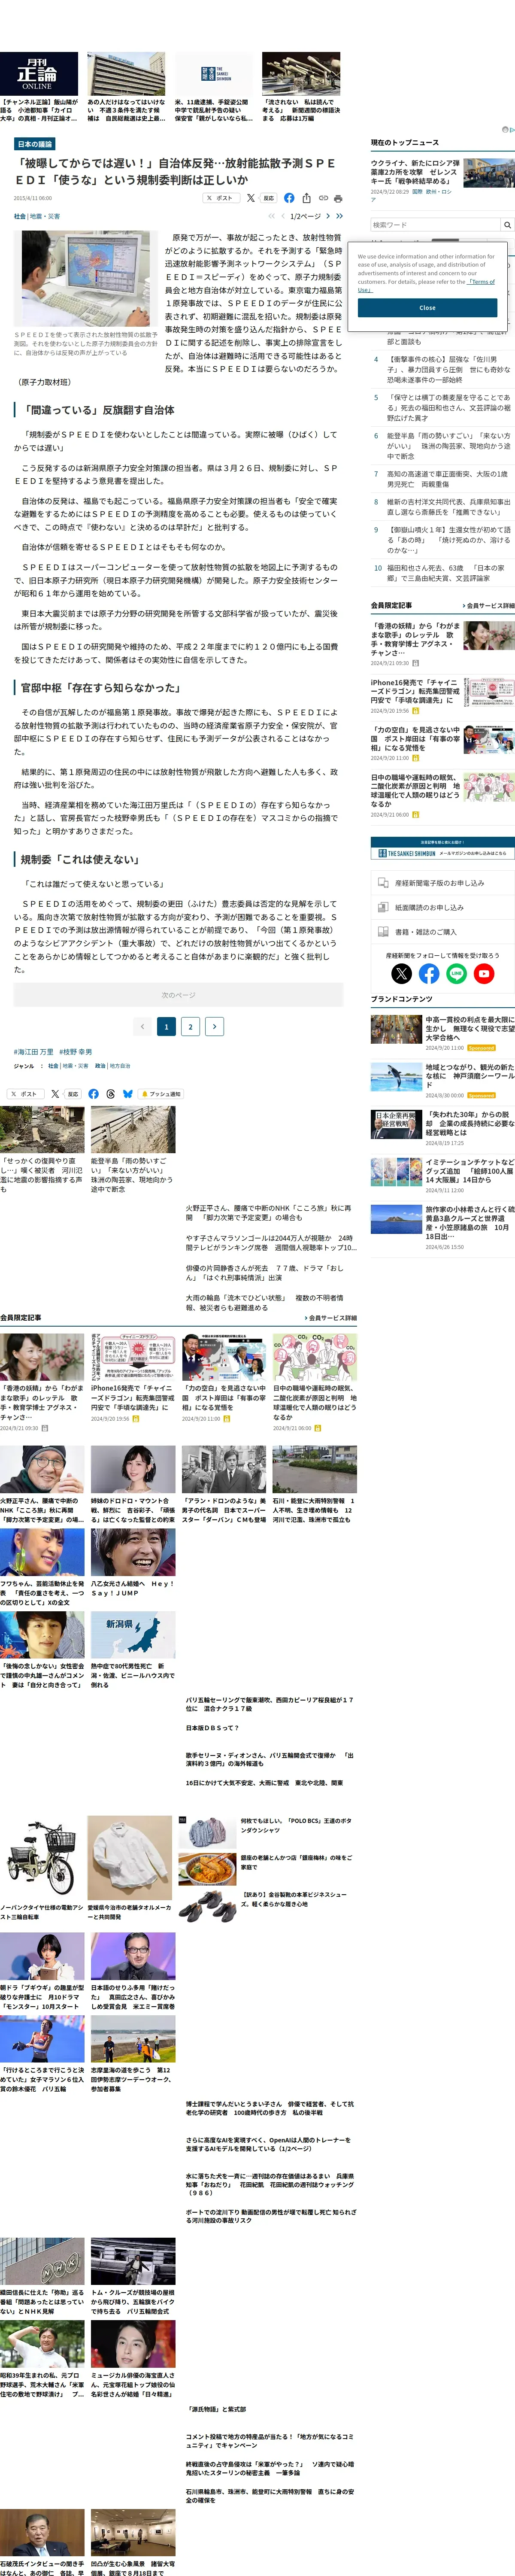Open the 日本の議論 category label
The image size is (515, 2576).
[35, 144]
